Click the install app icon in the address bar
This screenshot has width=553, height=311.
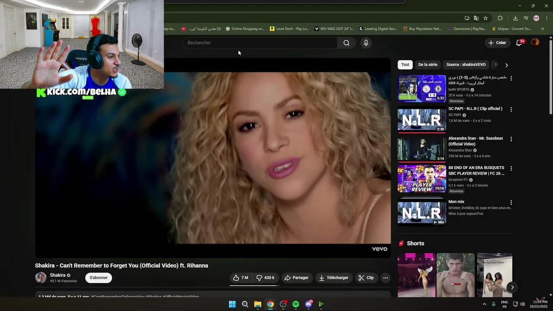point(467,18)
